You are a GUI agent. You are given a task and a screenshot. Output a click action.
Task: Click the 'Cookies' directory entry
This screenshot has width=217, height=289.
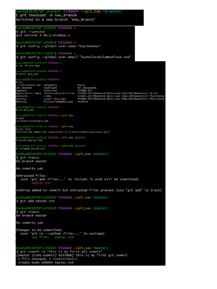tap(21, 99)
